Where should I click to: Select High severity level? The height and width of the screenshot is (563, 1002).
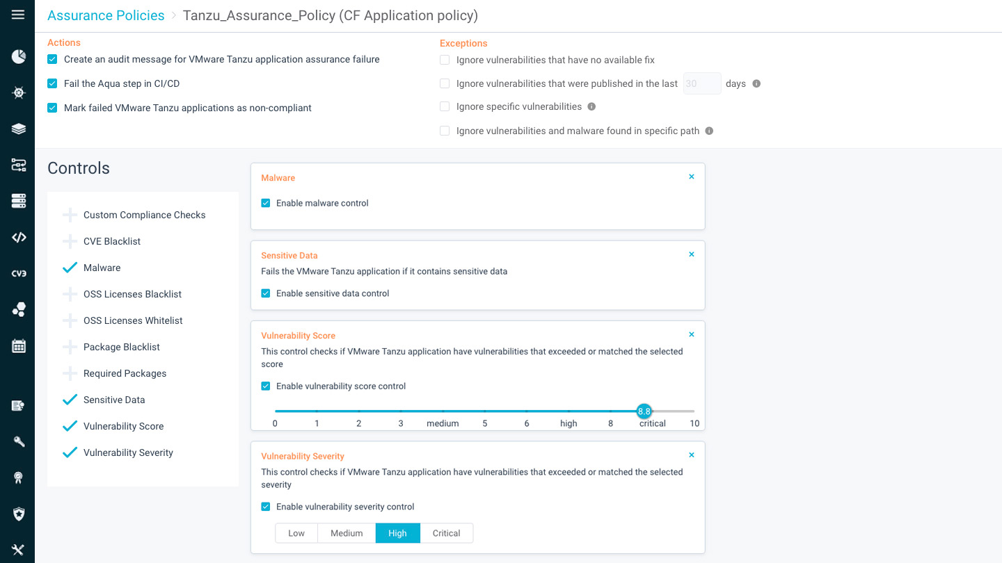point(397,533)
